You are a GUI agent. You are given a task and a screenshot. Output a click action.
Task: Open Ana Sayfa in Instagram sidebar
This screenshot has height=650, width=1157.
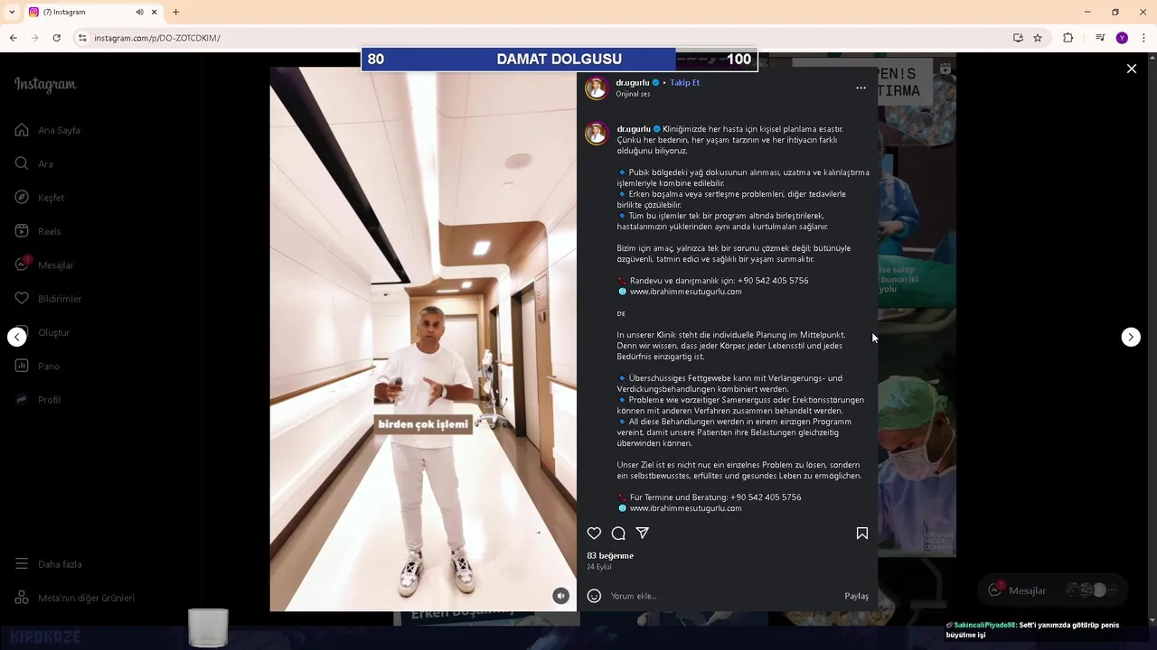pos(48,130)
